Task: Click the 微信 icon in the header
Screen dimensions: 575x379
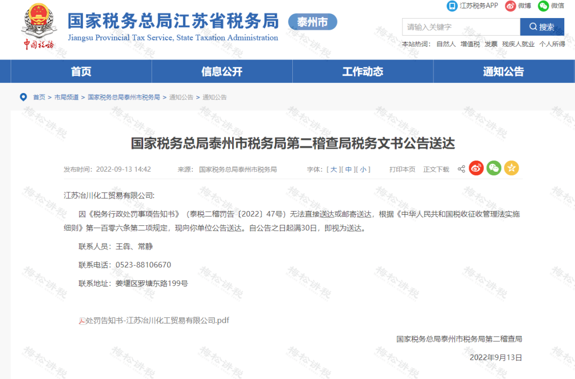Action: 543,6
